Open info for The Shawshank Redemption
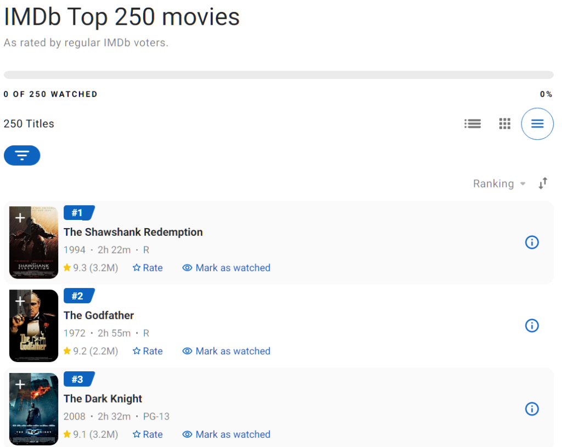562x447 pixels. [532, 242]
